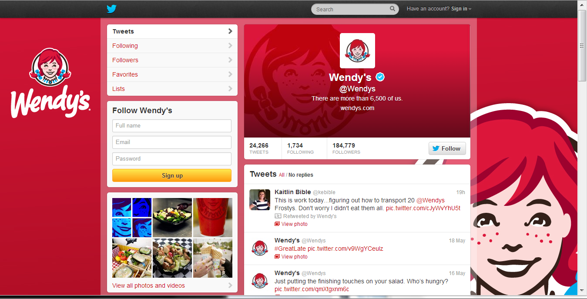Viewport: 587px width, 299px height.
Task: Open pic.twitter.com/v9WgYCeulz link
Action: click(x=345, y=249)
